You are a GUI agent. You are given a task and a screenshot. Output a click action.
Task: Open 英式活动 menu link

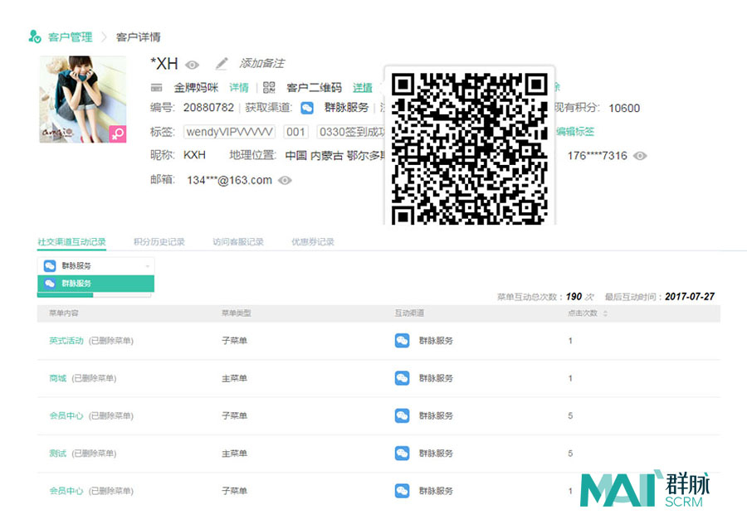66,341
